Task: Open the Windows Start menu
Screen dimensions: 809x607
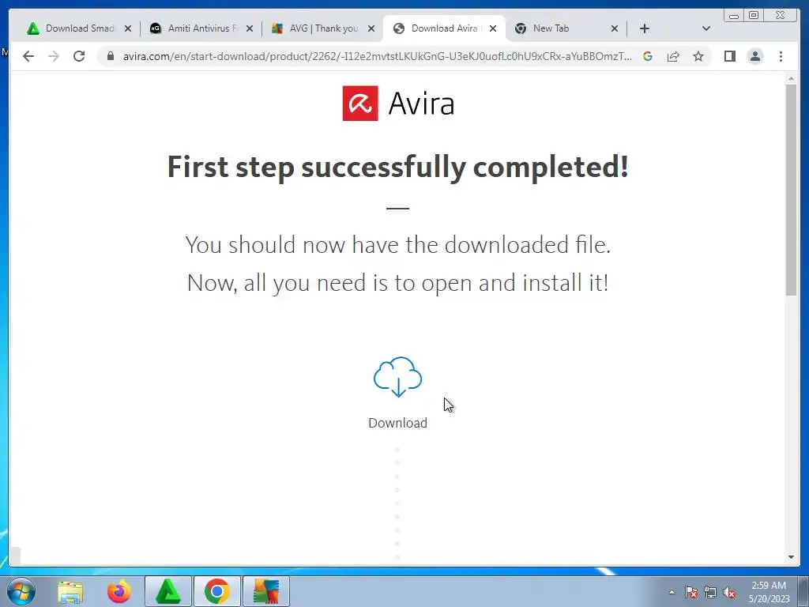Action: (x=21, y=591)
